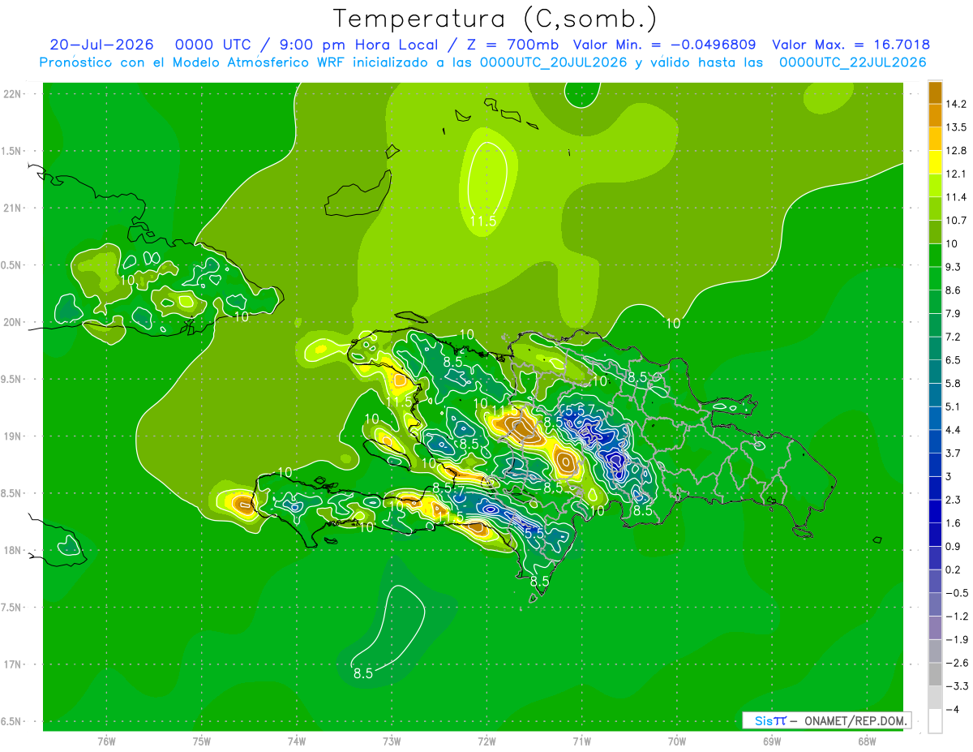Image resolution: width=973 pixels, height=752 pixels.
Task: Click the initialization time '0000UTC_20JUL2026'
Action: pos(553,62)
